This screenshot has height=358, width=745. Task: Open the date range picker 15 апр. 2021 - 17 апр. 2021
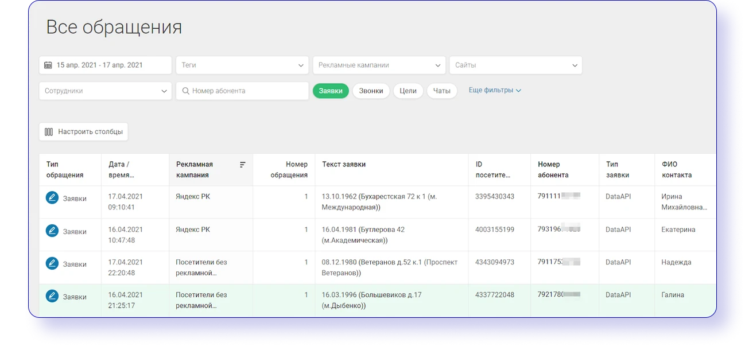(106, 65)
